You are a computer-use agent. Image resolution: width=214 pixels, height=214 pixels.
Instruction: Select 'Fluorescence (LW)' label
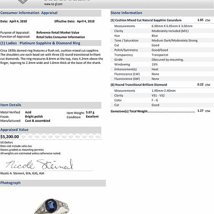click(127, 74)
